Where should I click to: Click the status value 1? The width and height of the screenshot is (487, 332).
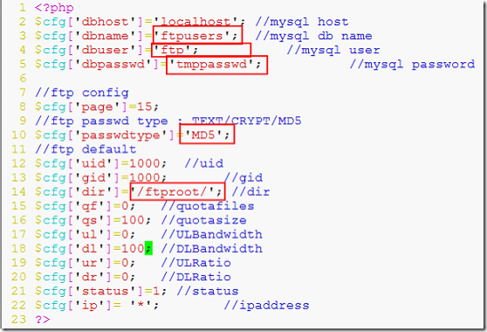(x=156, y=291)
